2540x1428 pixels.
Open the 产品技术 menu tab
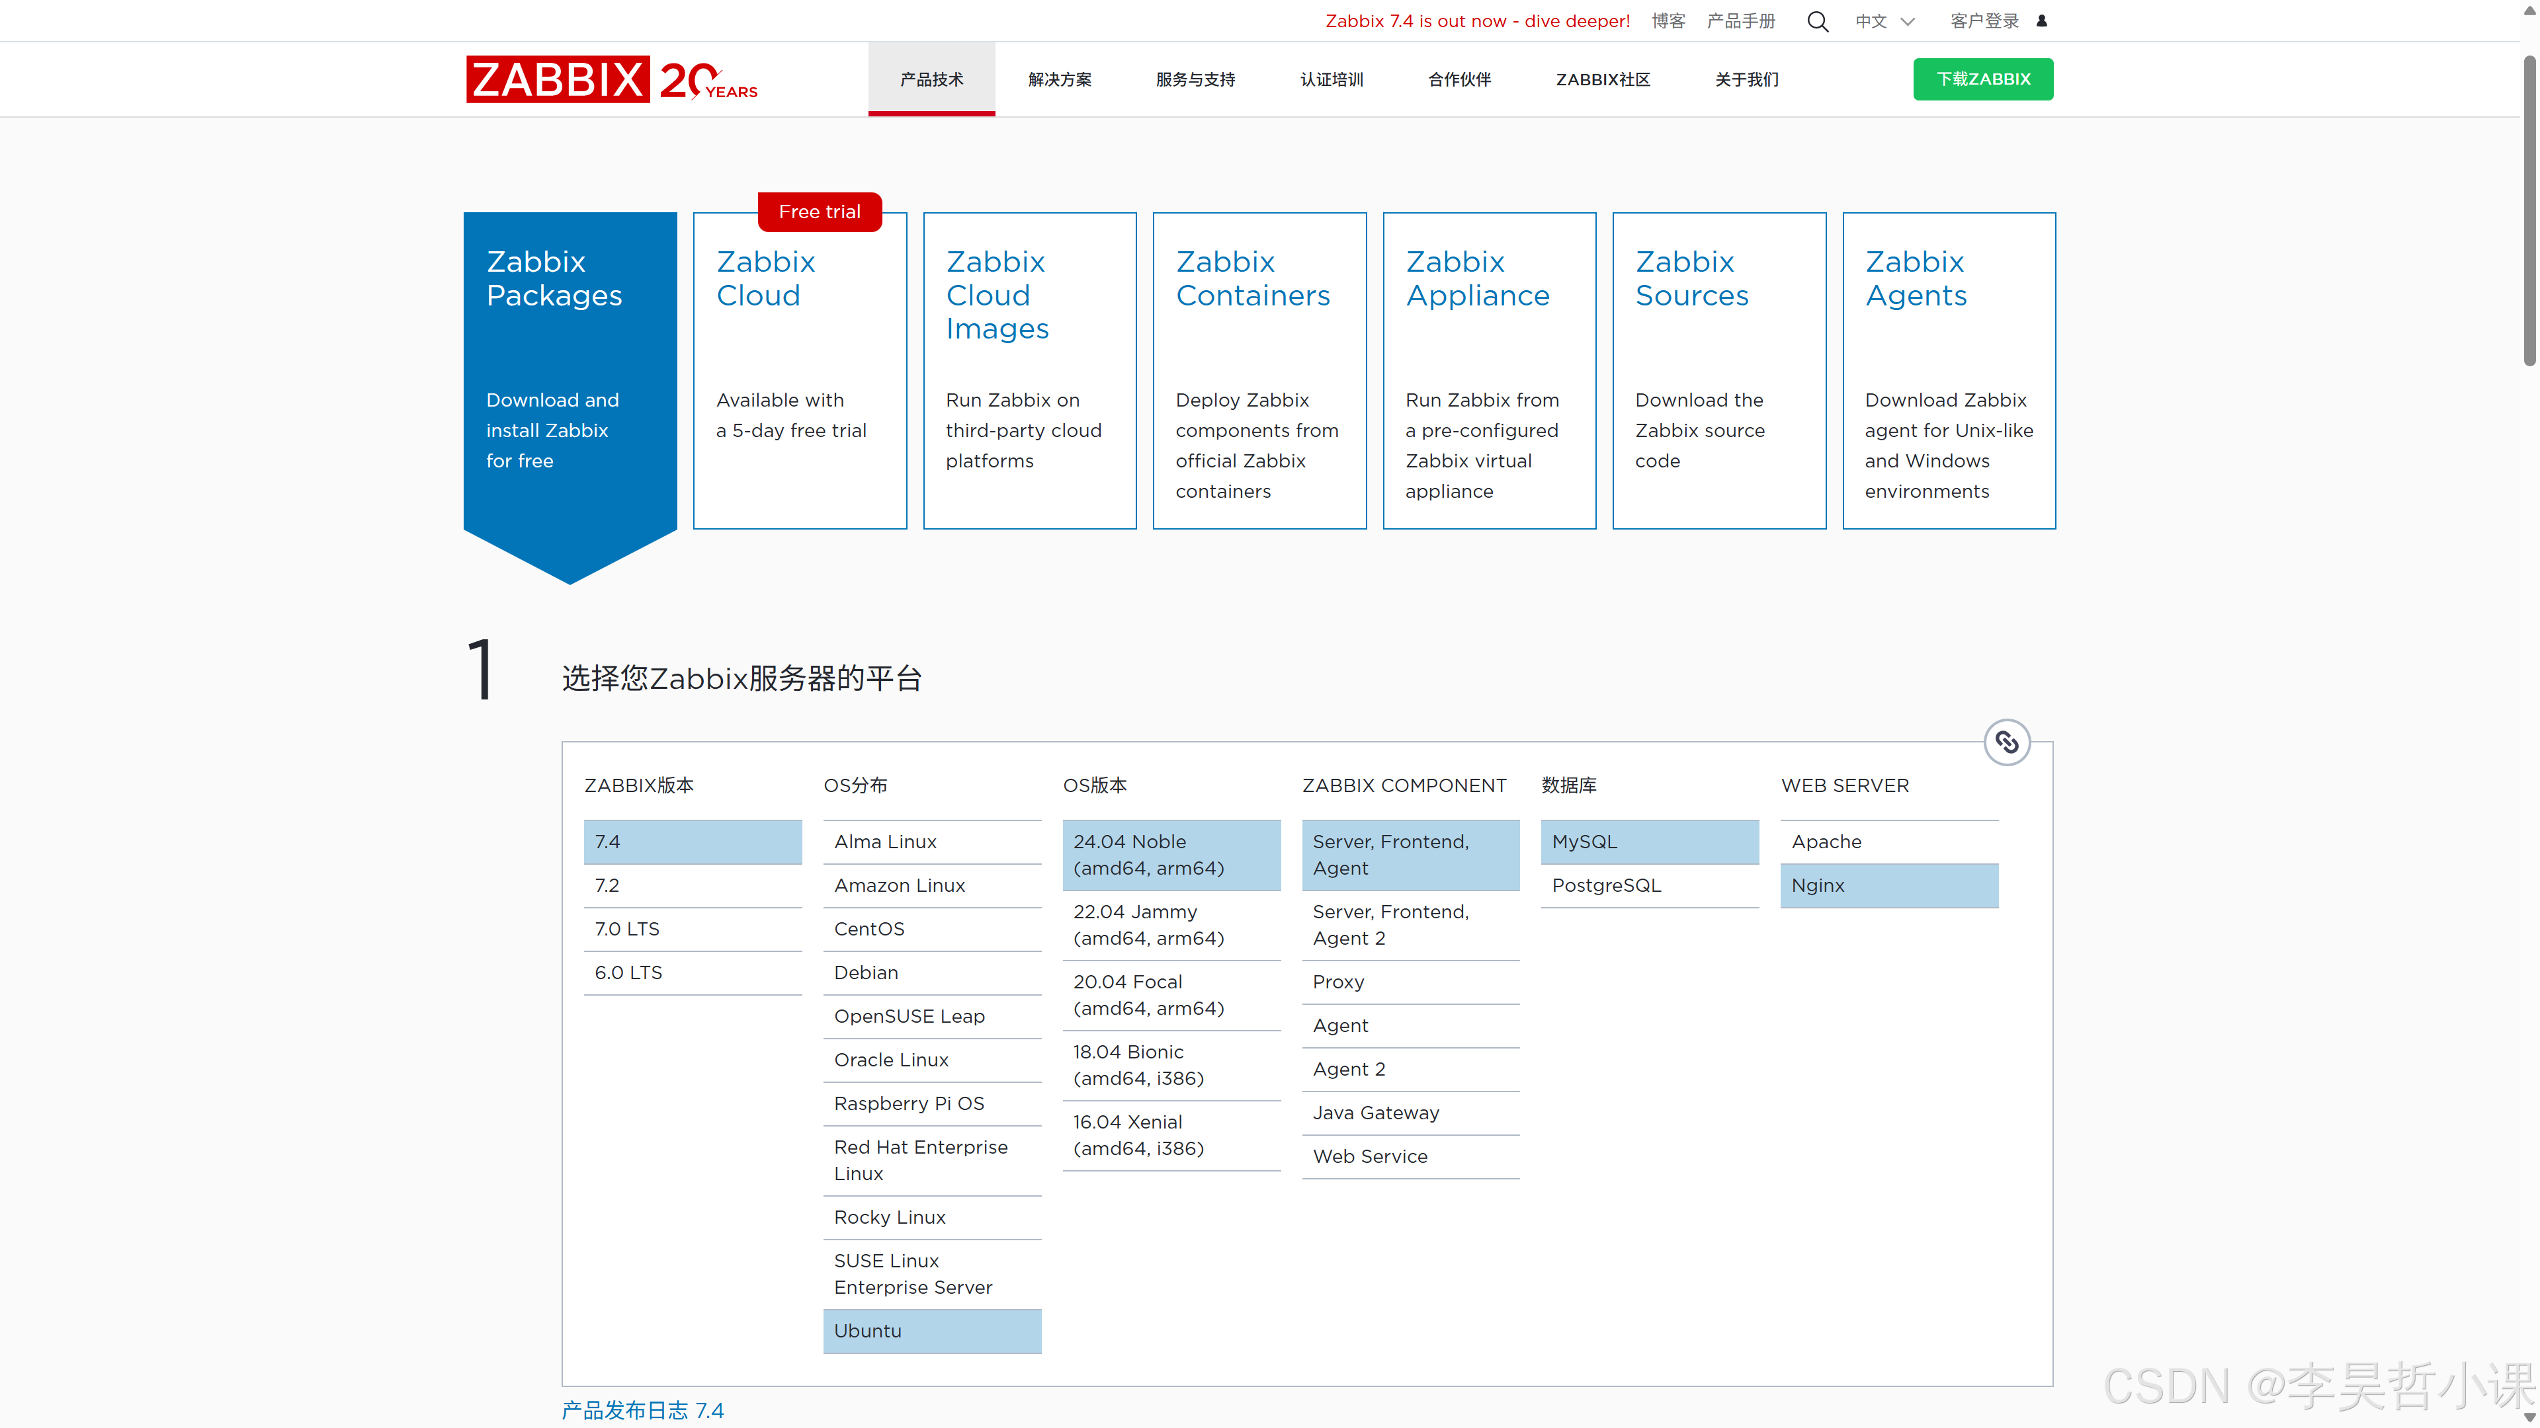pyautogui.click(x=931, y=79)
